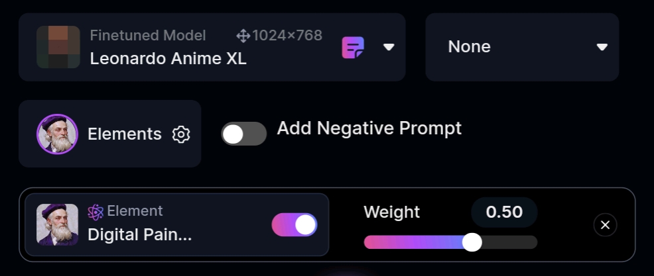Disable the Digital Painting element toggle

294,225
